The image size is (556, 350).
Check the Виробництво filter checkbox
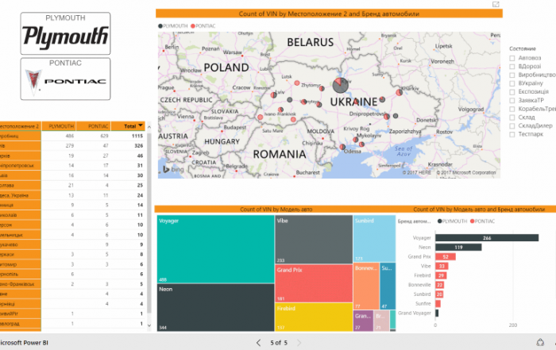512,75
